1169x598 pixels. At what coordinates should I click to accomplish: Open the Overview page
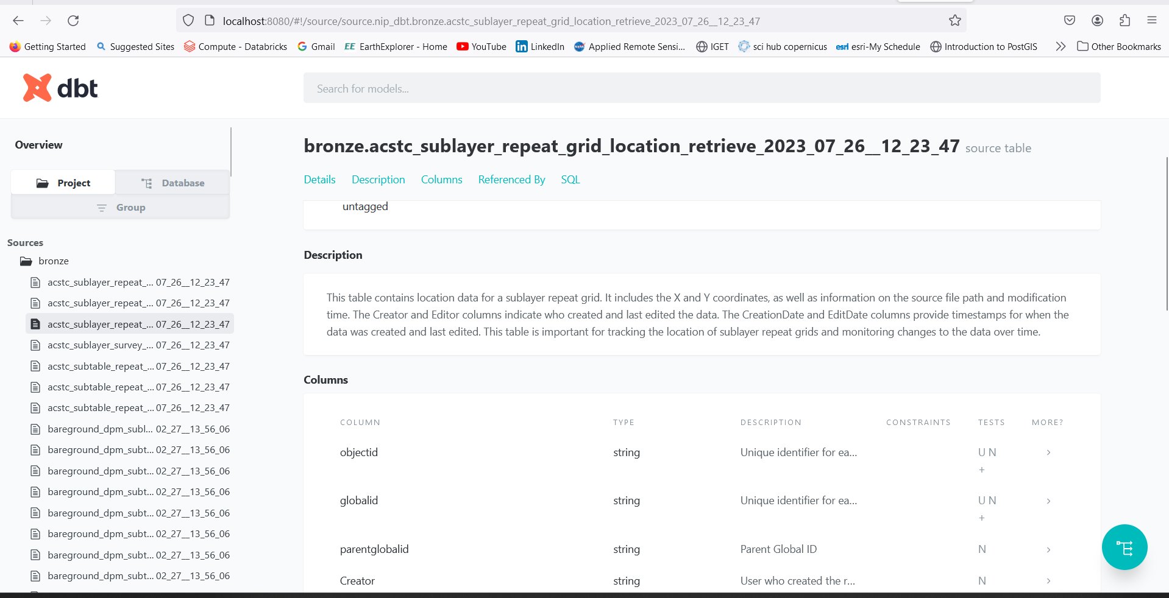pos(38,144)
